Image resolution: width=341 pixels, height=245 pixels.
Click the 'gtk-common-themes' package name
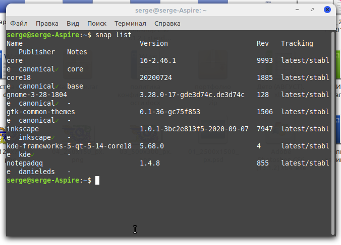click(41, 112)
